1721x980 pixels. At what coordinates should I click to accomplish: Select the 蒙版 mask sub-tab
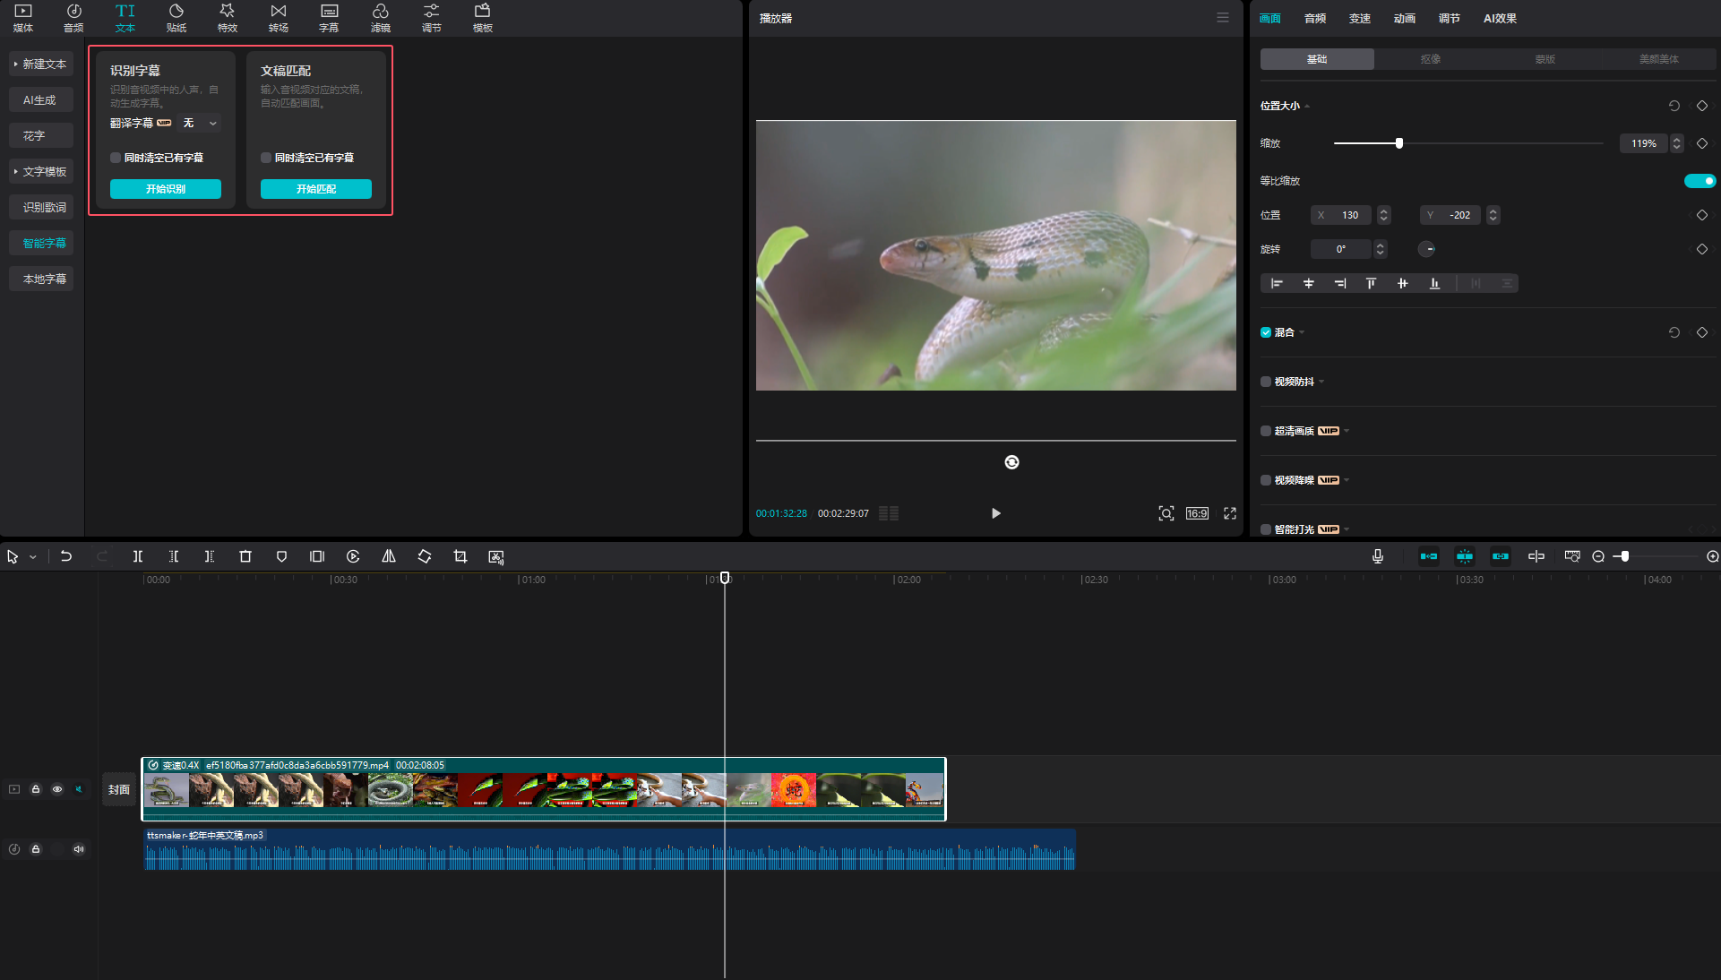(1545, 59)
